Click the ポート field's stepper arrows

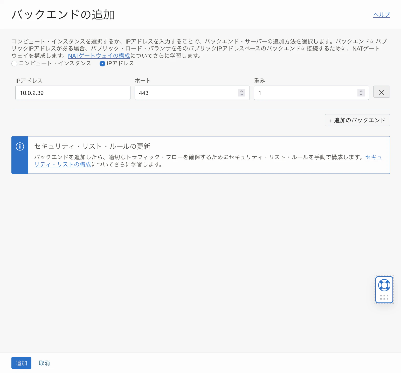pyautogui.click(x=242, y=93)
